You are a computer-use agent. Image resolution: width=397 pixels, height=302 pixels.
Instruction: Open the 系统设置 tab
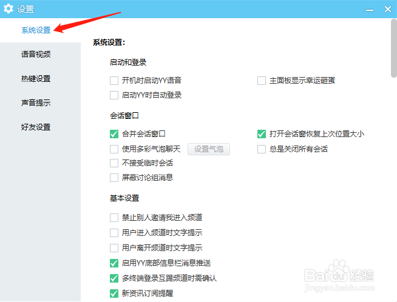[36, 30]
